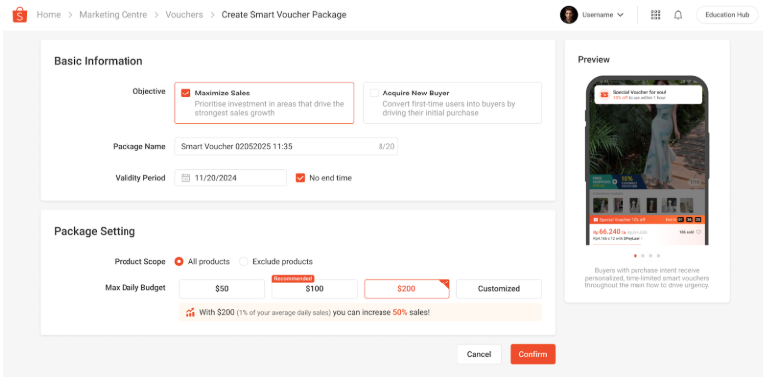
Task: Expand the Username dropdown arrow
Action: (620, 15)
